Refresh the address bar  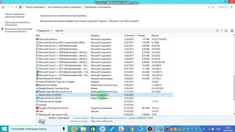pos(213,7)
